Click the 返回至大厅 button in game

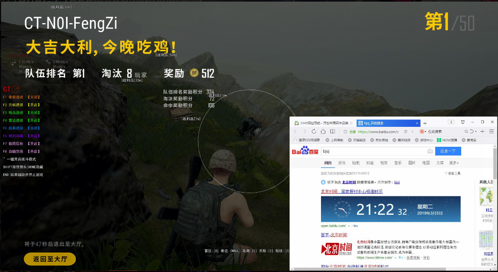(x=50, y=259)
